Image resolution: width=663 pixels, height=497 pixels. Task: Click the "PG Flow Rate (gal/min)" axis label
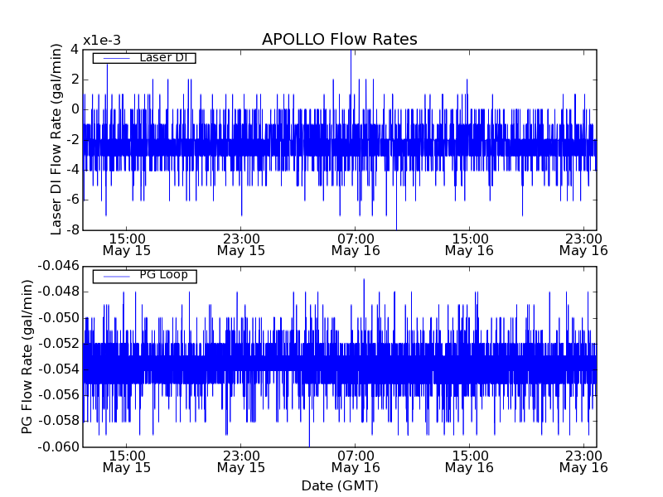pyautogui.click(x=28, y=356)
